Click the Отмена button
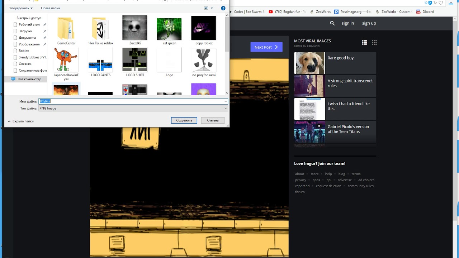Screen dimensions: 459x258 (213, 120)
